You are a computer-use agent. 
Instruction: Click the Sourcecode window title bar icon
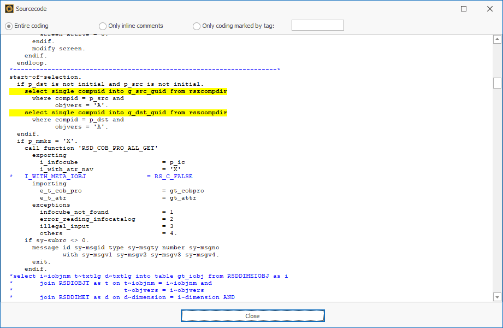pyautogui.click(x=9, y=9)
